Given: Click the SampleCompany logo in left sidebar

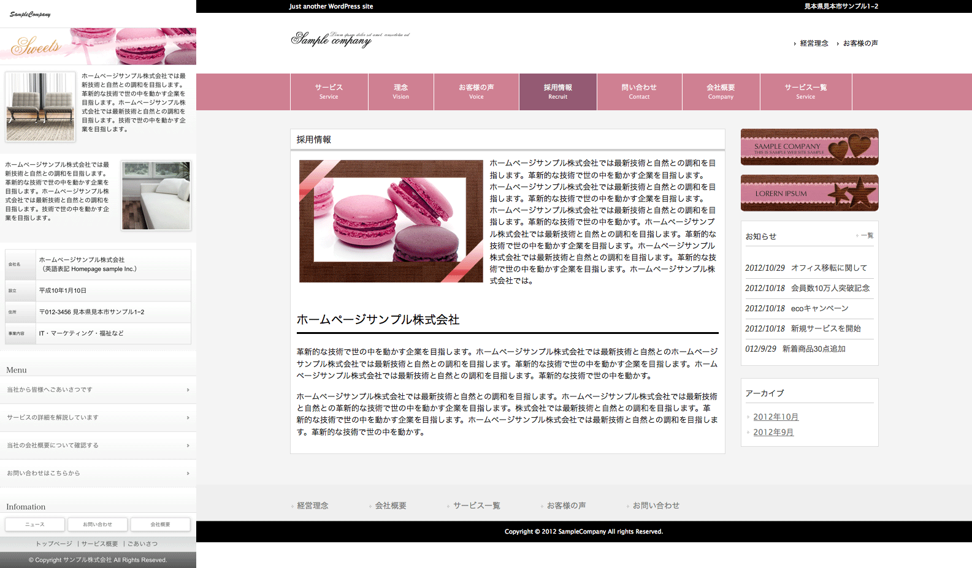Looking at the screenshot, I should [30, 14].
